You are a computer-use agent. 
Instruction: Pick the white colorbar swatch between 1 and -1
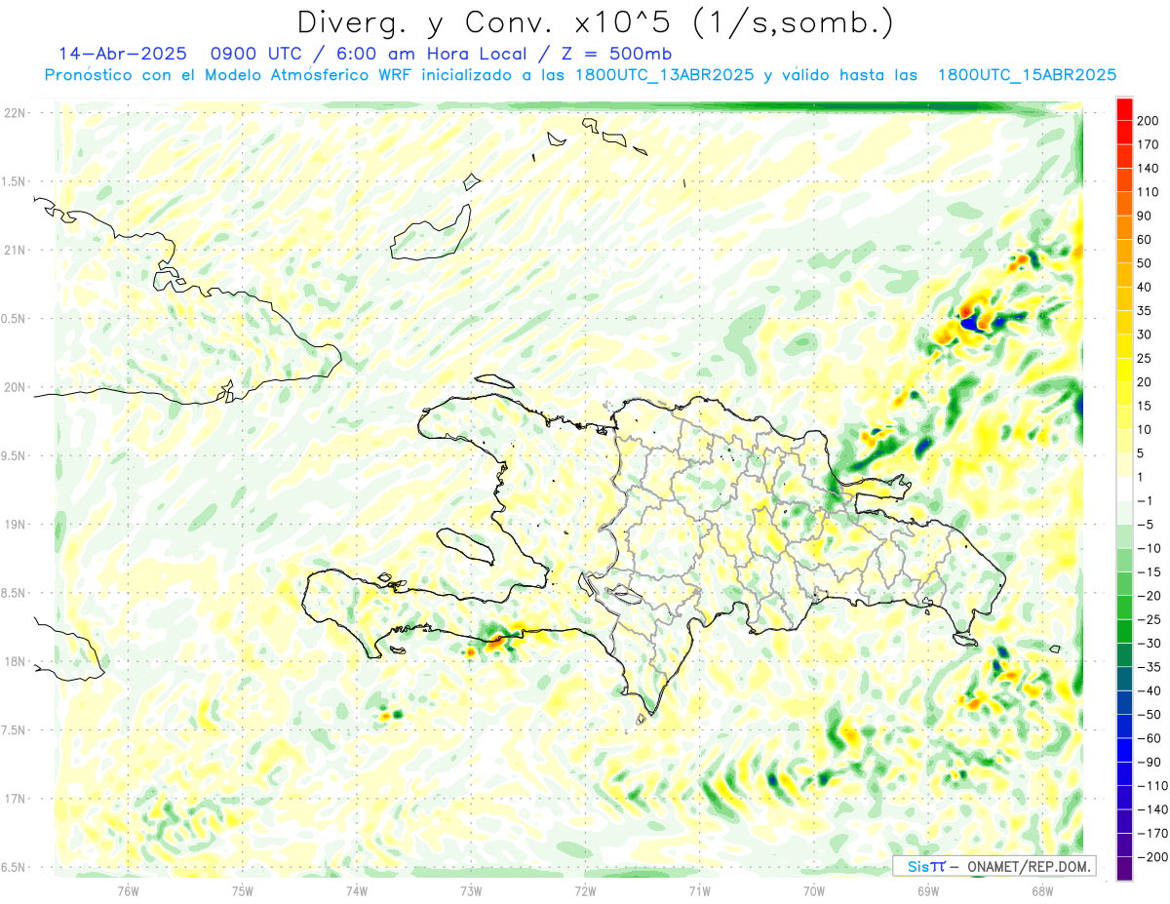point(1124,490)
